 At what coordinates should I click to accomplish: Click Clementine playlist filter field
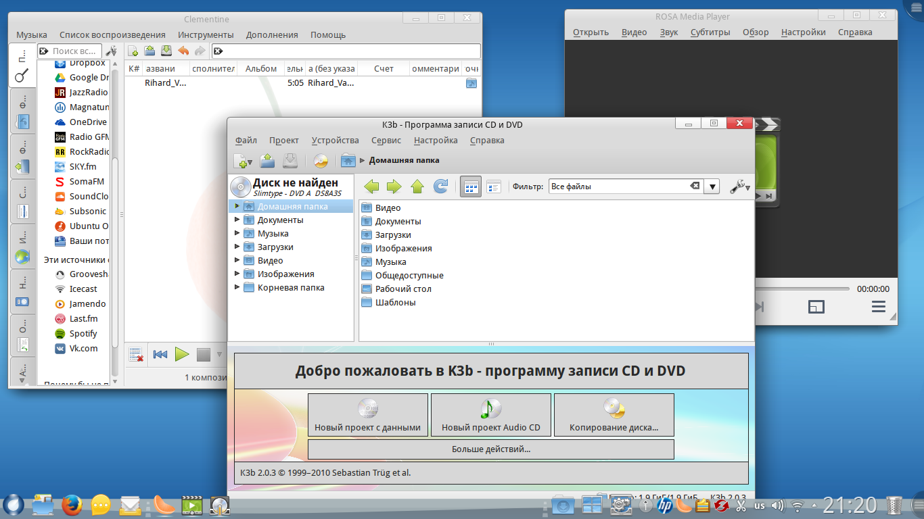point(346,51)
